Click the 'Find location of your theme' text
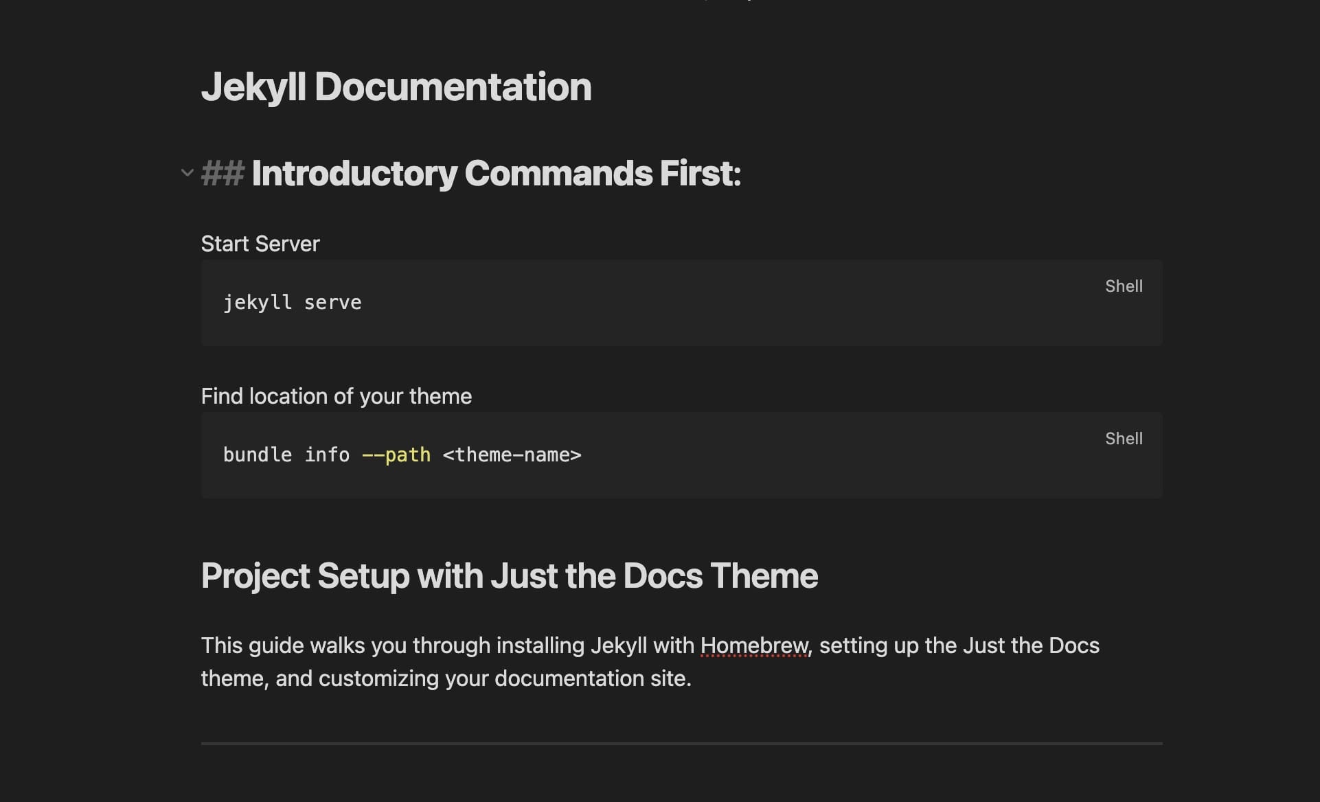 pyautogui.click(x=337, y=396)
